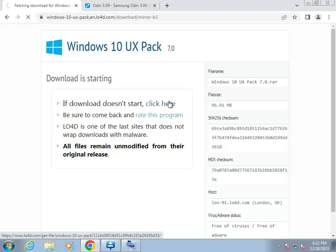Share this page icon
This screenshot has height=252, width=336.
tap(284, 17)
